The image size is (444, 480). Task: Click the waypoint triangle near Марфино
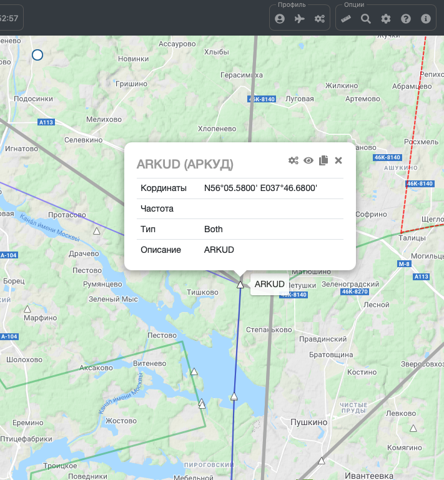click(27, 309)
